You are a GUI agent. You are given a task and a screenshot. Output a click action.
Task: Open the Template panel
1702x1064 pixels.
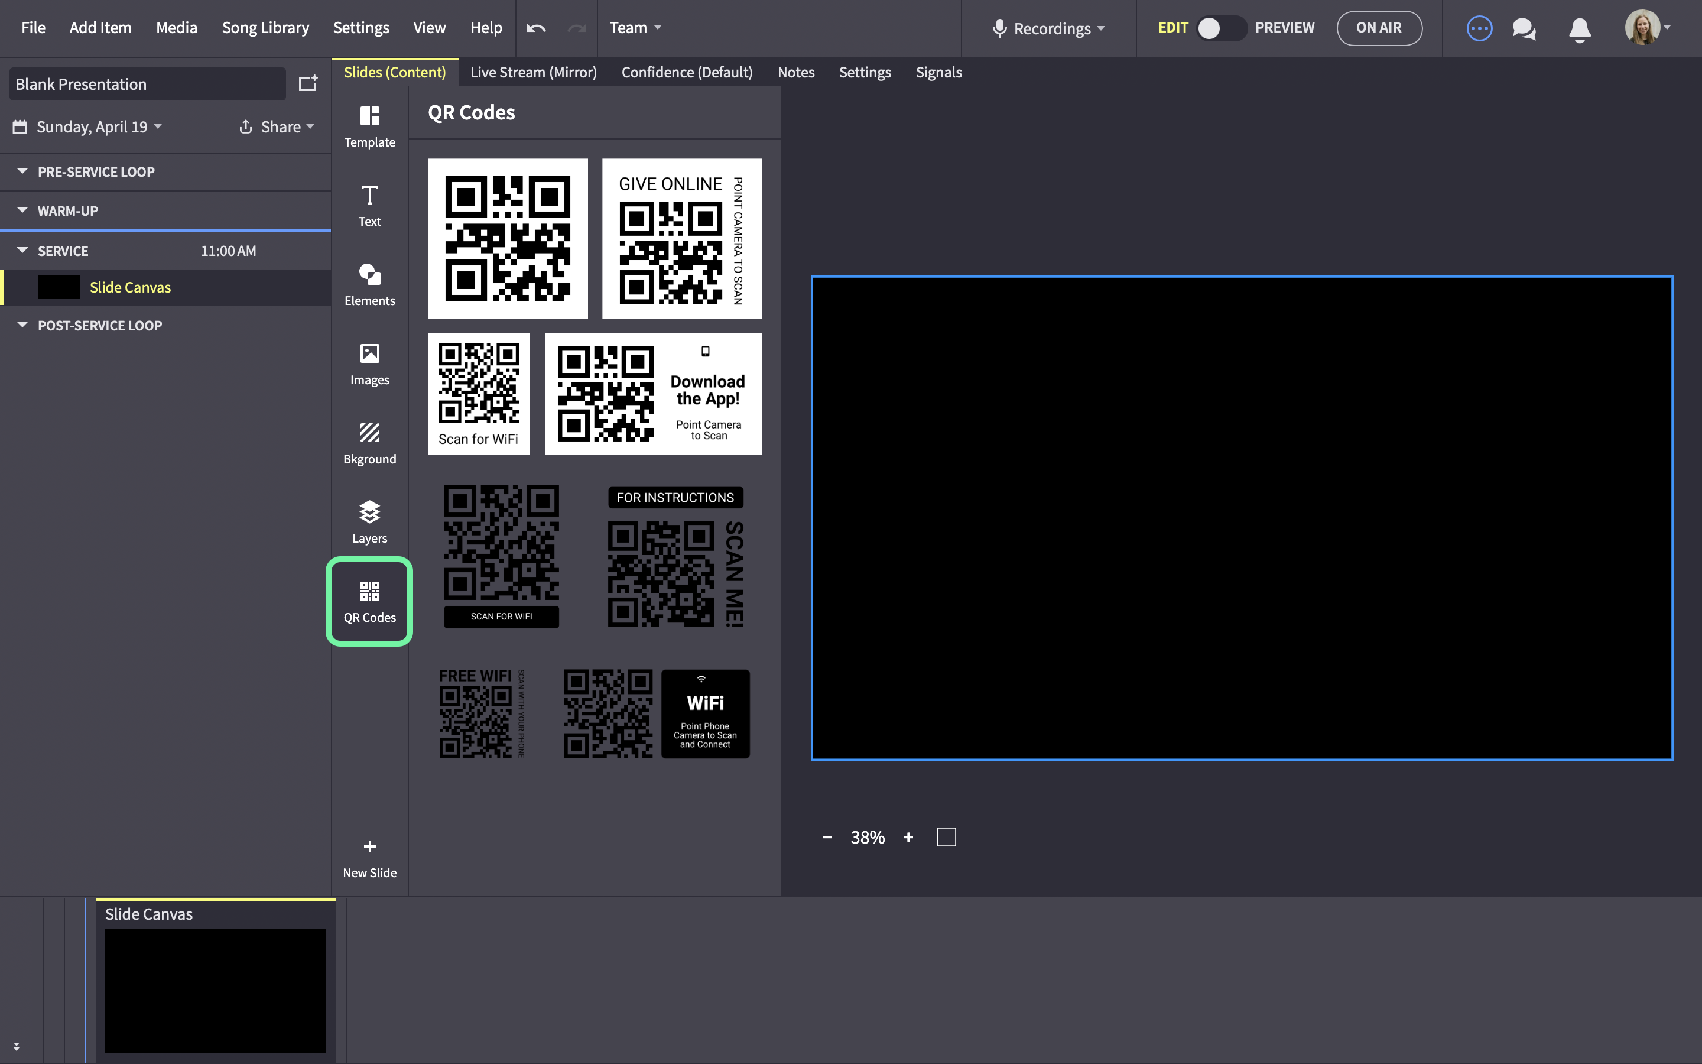click(x=369, y=126)
